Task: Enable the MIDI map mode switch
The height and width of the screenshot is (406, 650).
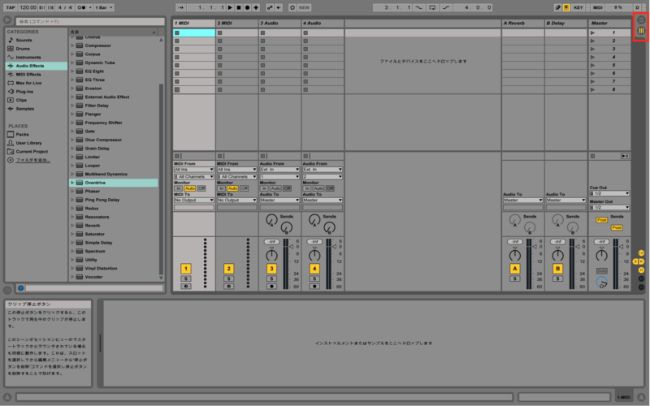Action: [597, 7]
